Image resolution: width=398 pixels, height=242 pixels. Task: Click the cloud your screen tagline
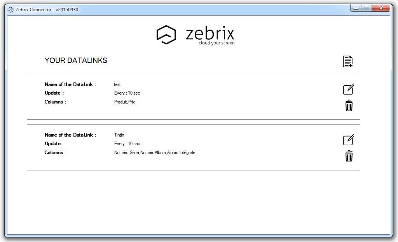pos(216,43)
